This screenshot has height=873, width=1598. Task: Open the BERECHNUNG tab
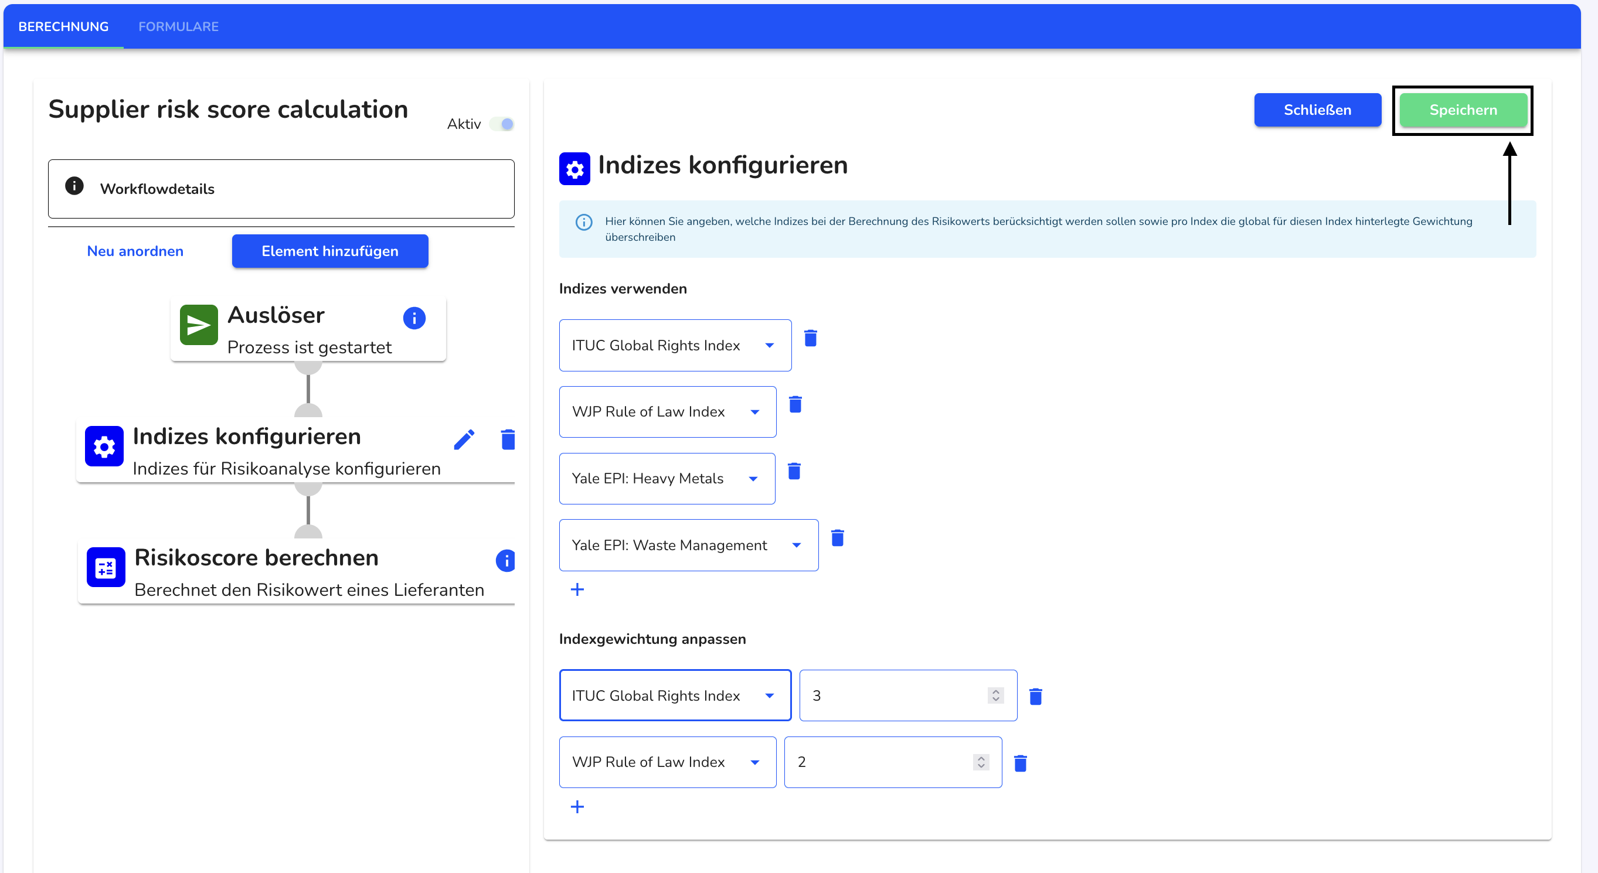click(x=63, y=27)
